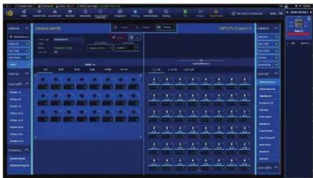Collapse the External section in left sidebar
Viewport: 313px width, 178px height.
tap(27, 29)
